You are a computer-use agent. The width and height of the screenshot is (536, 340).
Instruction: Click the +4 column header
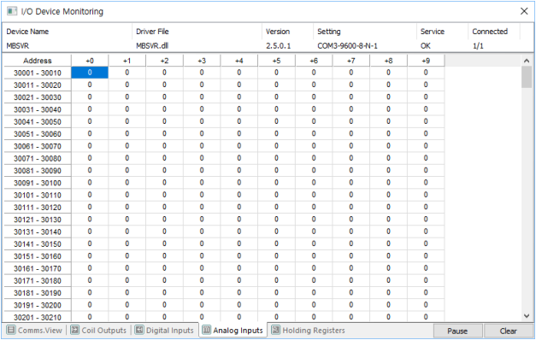(239, 61)
